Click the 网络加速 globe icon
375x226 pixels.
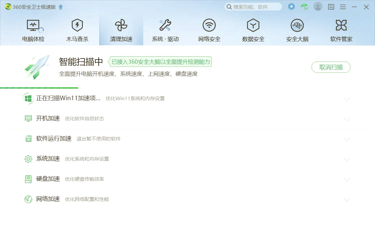pyautogui.click(x=28, y=199)
